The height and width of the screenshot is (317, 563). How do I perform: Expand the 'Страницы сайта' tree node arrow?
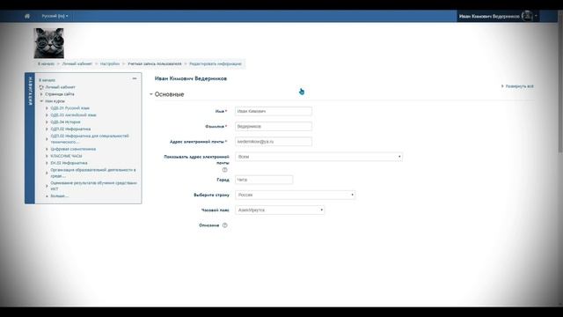click(x=41, y=94)
